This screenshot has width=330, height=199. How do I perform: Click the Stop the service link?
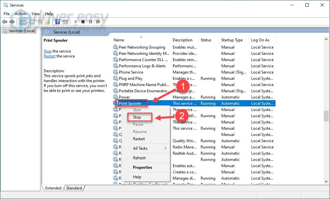click(48, 51)
